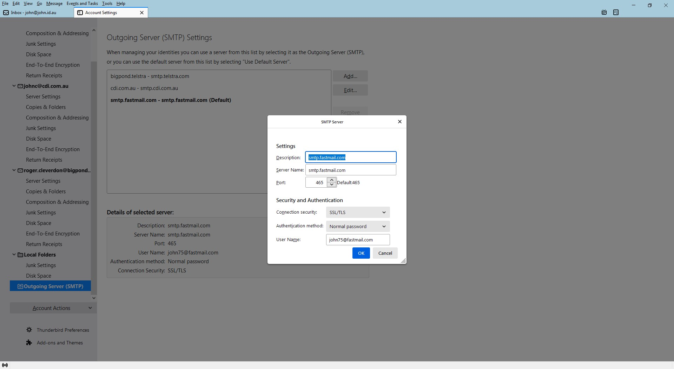Collapse the Local Folders tree
This screenshot has width=674, height=369.
[14, 255]
